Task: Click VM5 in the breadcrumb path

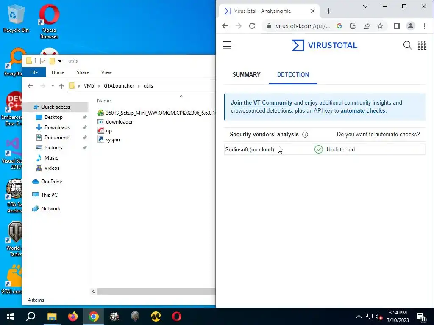Action: click(89, 86)
